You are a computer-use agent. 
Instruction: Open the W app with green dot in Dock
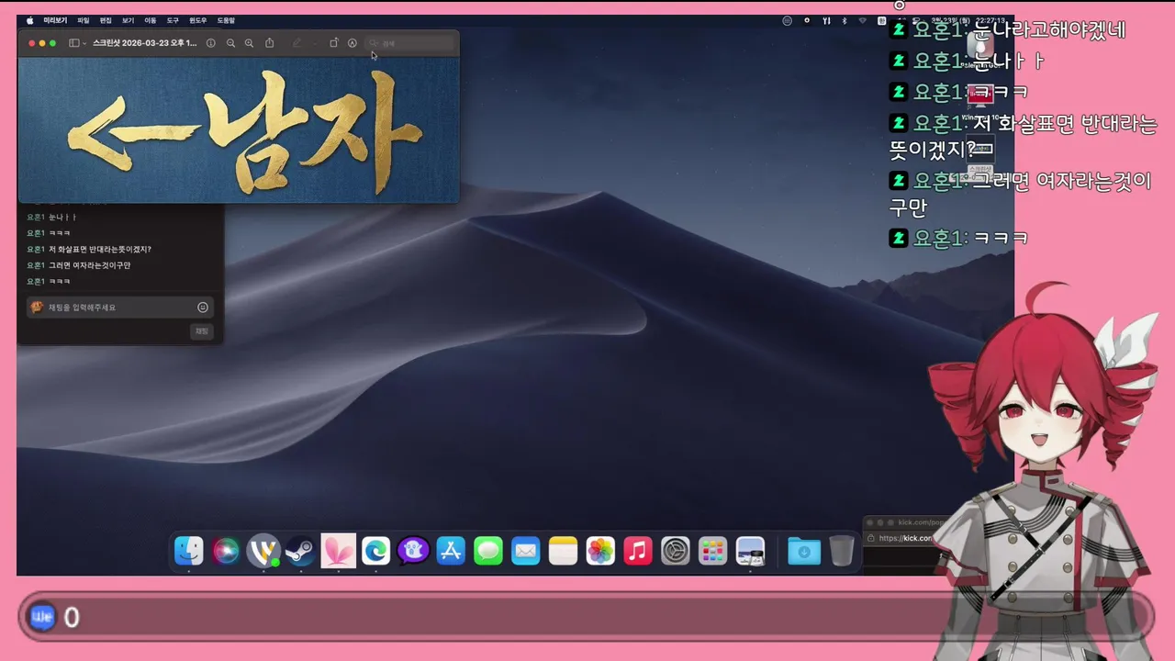[x=263, y=551]
